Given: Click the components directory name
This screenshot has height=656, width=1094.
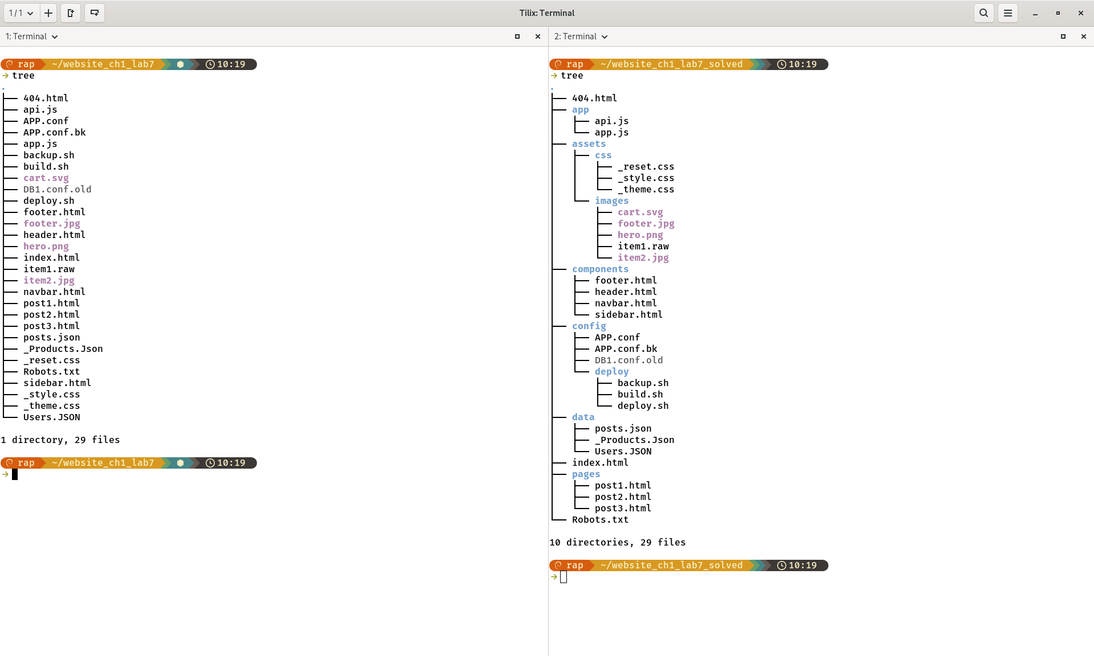Looking at the screenshot, I should pyautogui.click(x=600, y=269).
